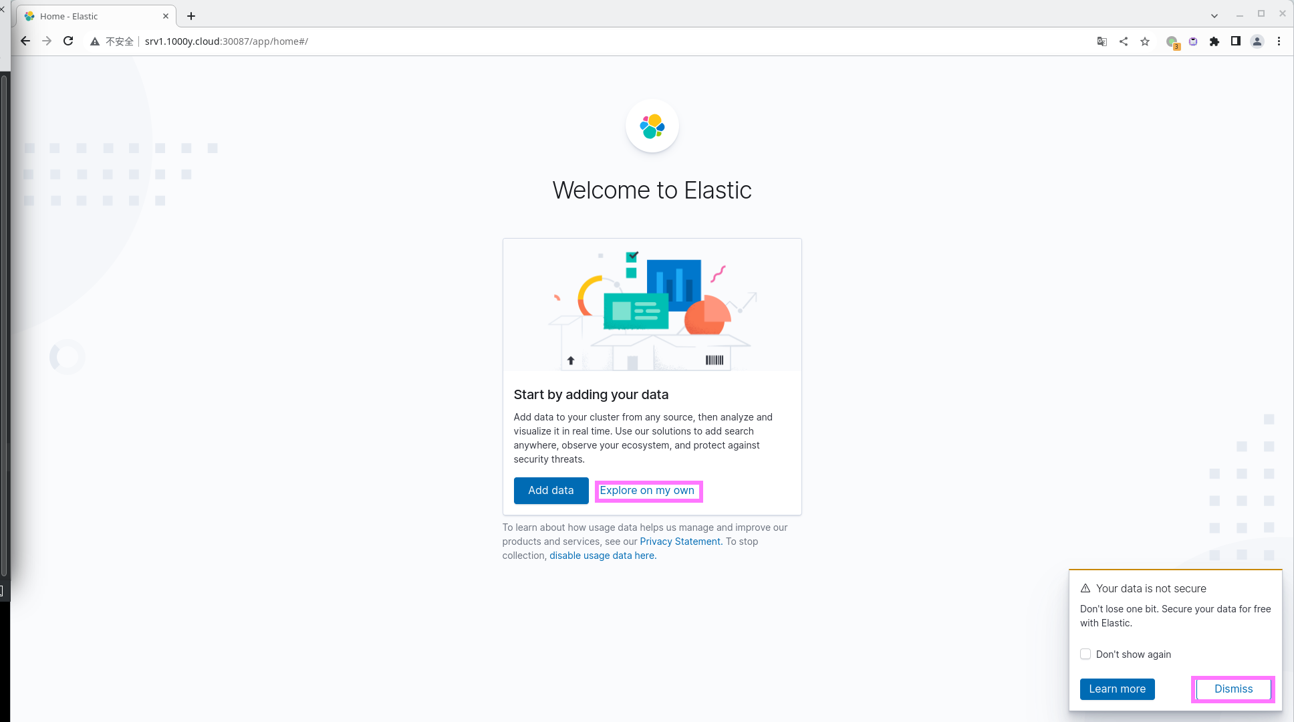Image resolution: width=1294 pixels, height=722 pixels.
Task: Open the Chrome three-dot menu
Action: 1279,41
